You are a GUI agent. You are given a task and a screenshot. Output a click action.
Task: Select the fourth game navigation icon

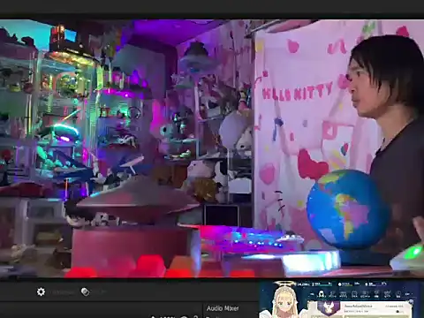(354, 294)
